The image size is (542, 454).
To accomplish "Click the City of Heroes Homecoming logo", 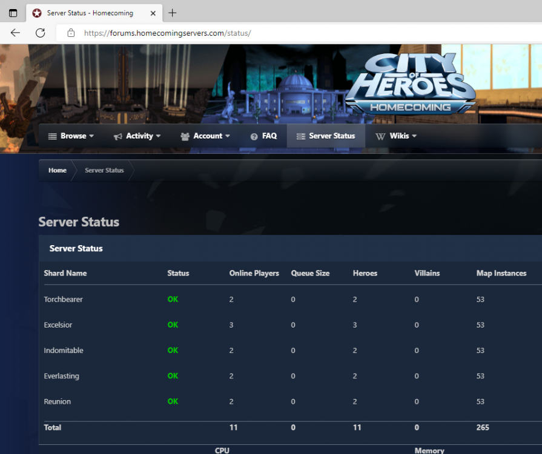I will (x=410, y=85).
